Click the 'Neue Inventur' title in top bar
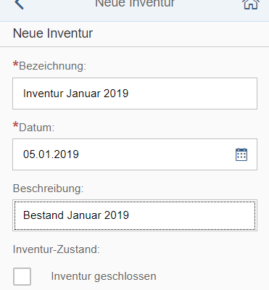Image resolution: width=269 pixels, height=290 pixels. pyautogui.click(x=135, y=4)
